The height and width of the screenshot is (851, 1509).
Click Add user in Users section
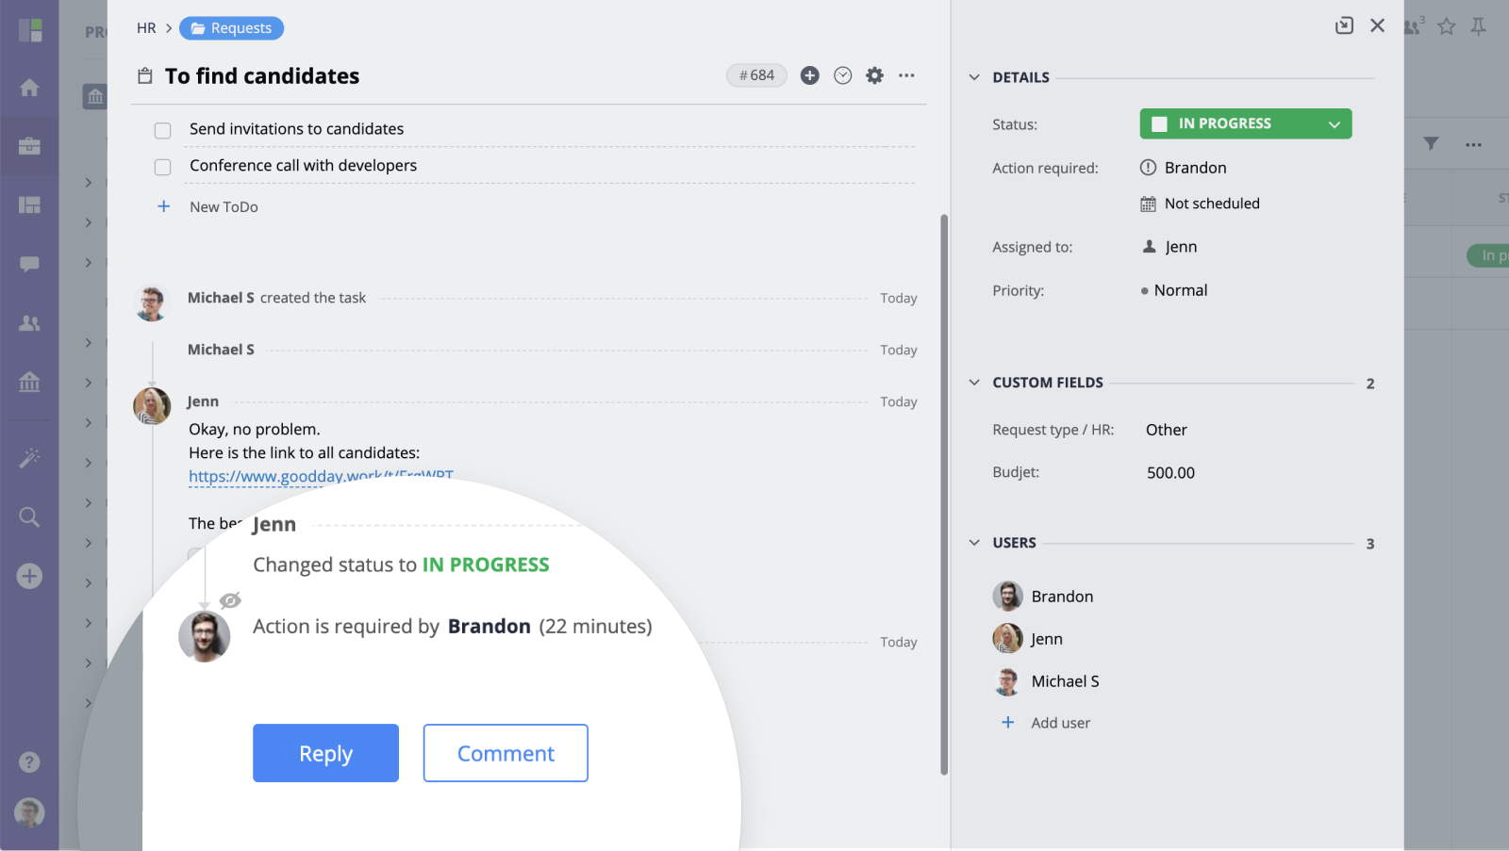1059,723
